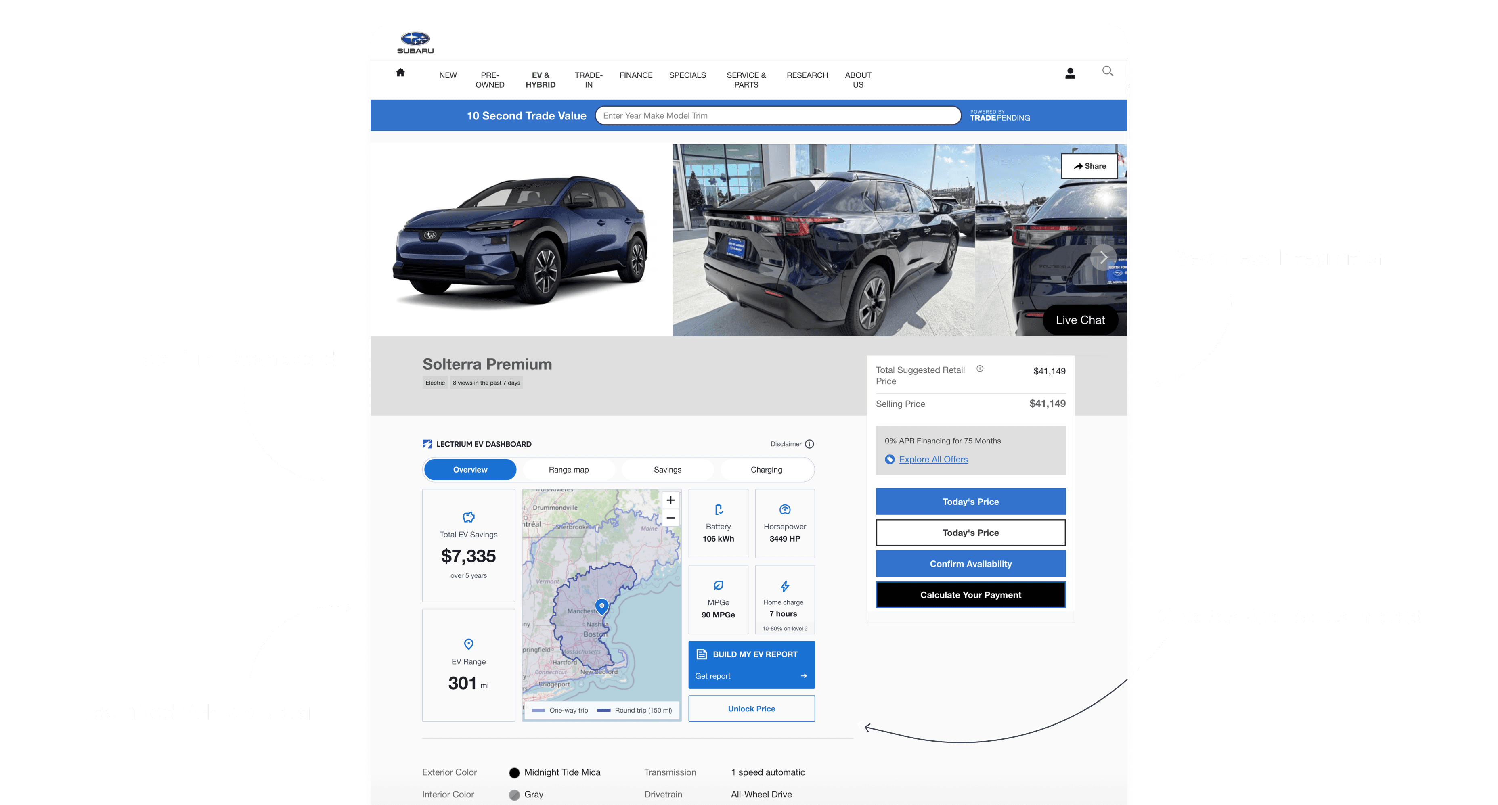Viewport: 1498px width, 805px height.
Task: Click the home icon in navigation
Action: [400, 73]
